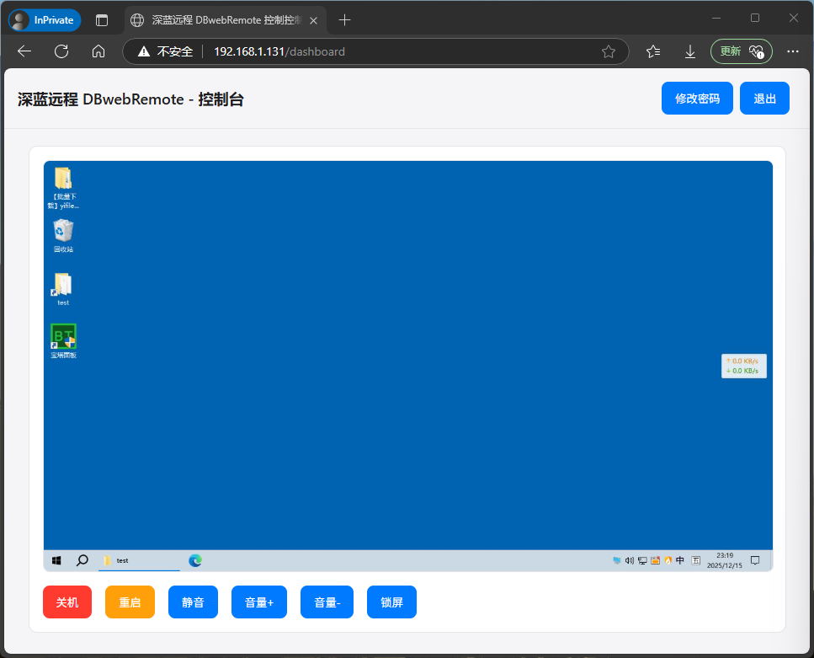Click the Start button on the remote taskbar
The height and width of the screenshot is (658, 814).
(x=56, y=560)
